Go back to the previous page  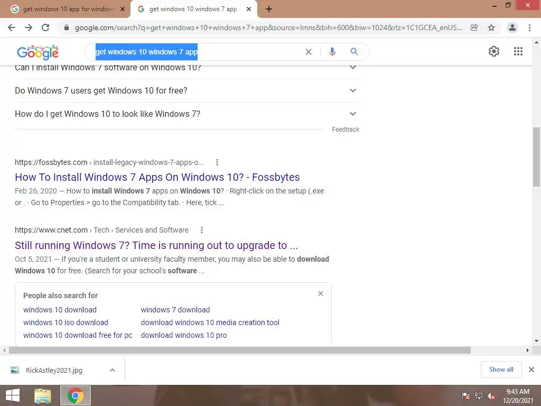click(x=12, y=27)
